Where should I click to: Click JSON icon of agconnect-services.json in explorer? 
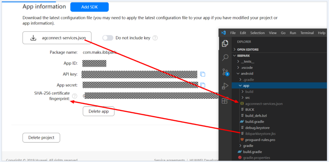point(242,104)
